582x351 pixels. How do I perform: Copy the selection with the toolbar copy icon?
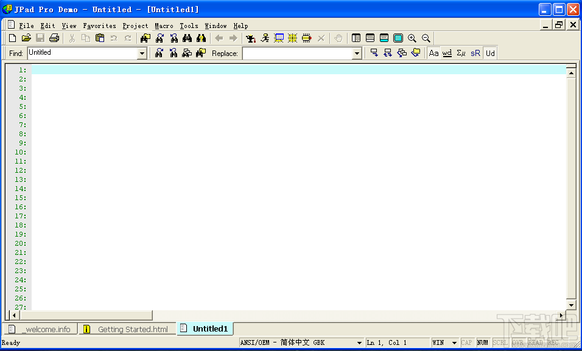point(86,38)
